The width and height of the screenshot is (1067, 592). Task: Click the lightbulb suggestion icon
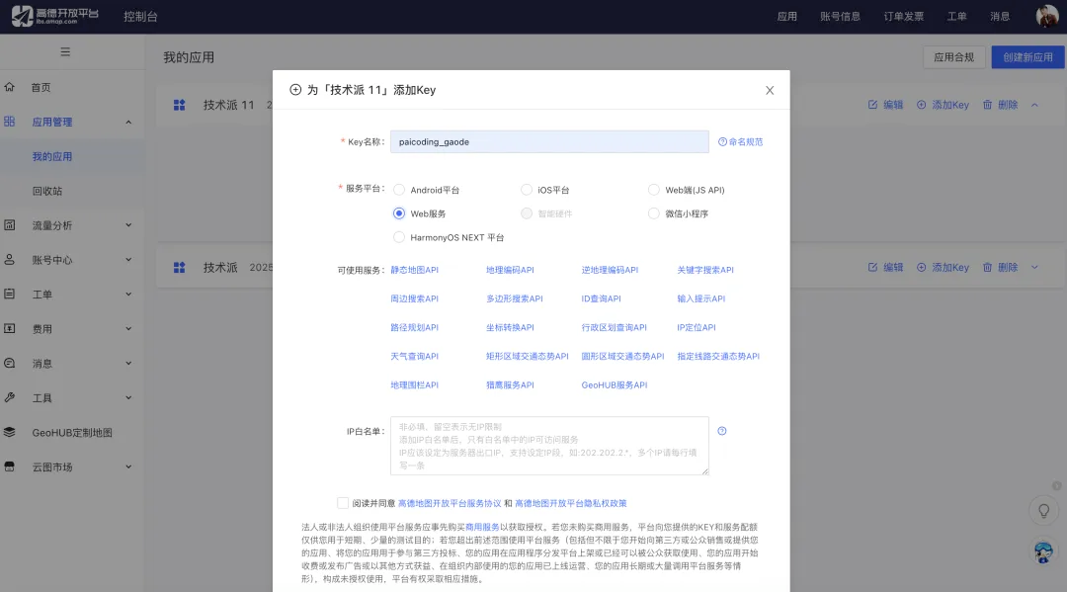pyautogui.click(x=1044, y=511)
